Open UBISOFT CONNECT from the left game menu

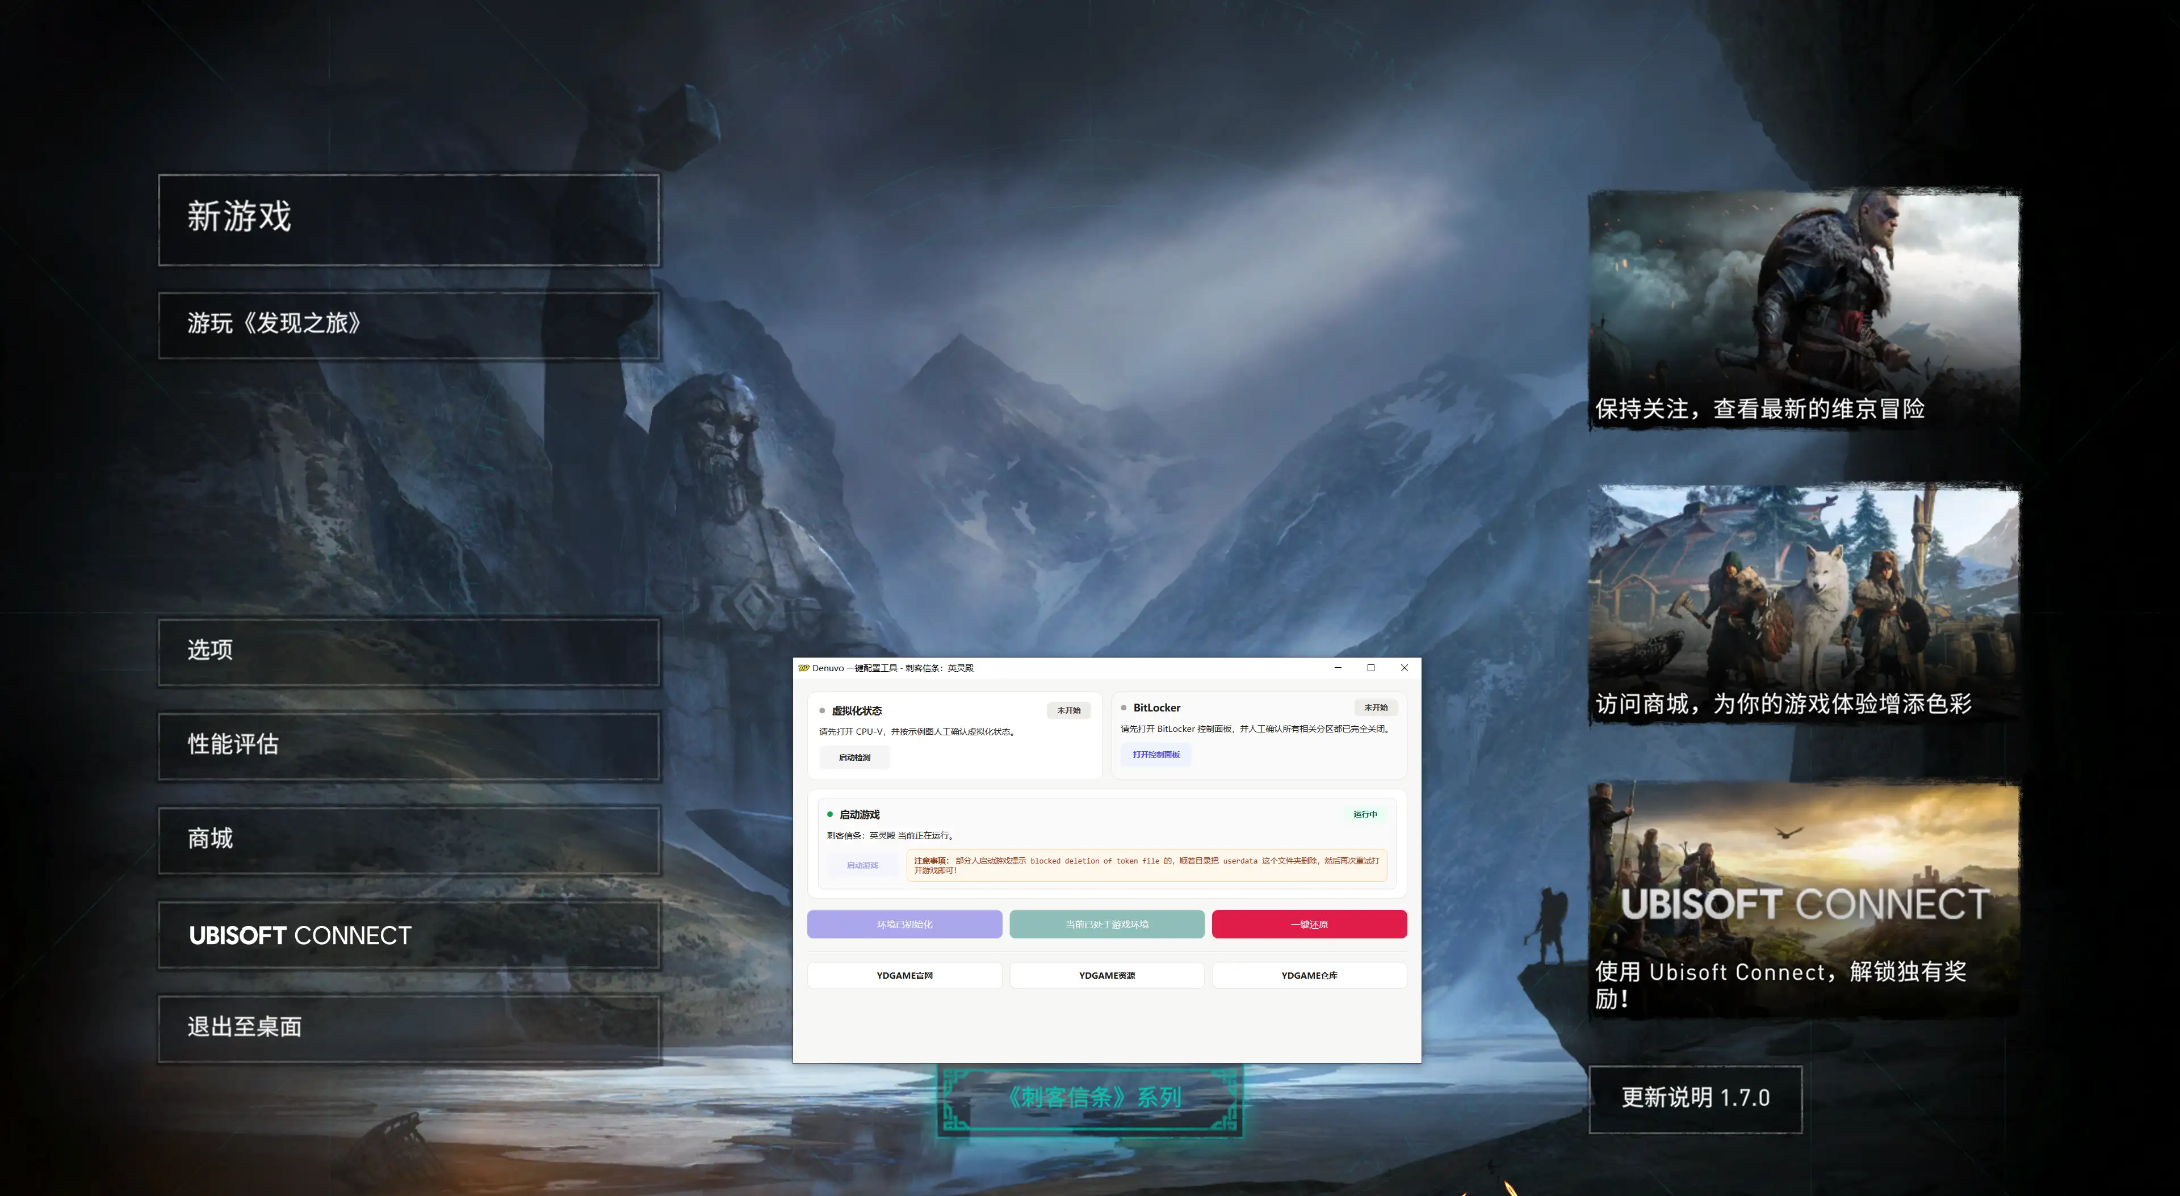pos(409,934)
